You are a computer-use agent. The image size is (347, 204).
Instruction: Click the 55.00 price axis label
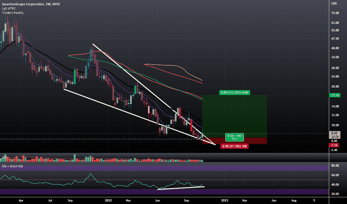tap(335, 30)
